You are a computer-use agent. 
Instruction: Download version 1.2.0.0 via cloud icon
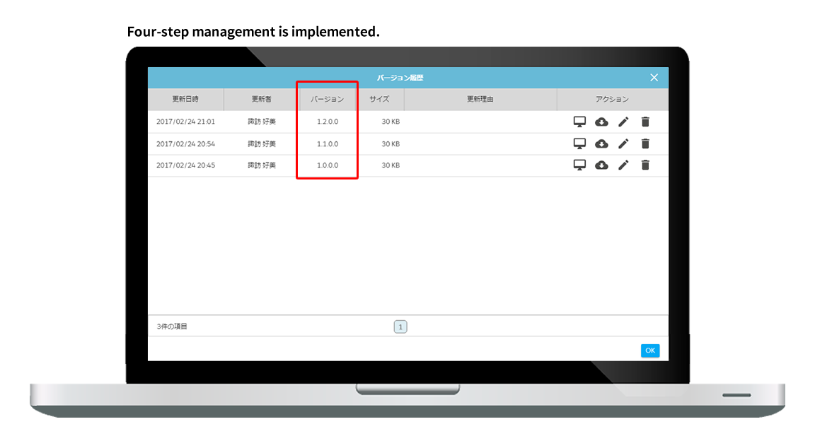[x=601, y=121]
